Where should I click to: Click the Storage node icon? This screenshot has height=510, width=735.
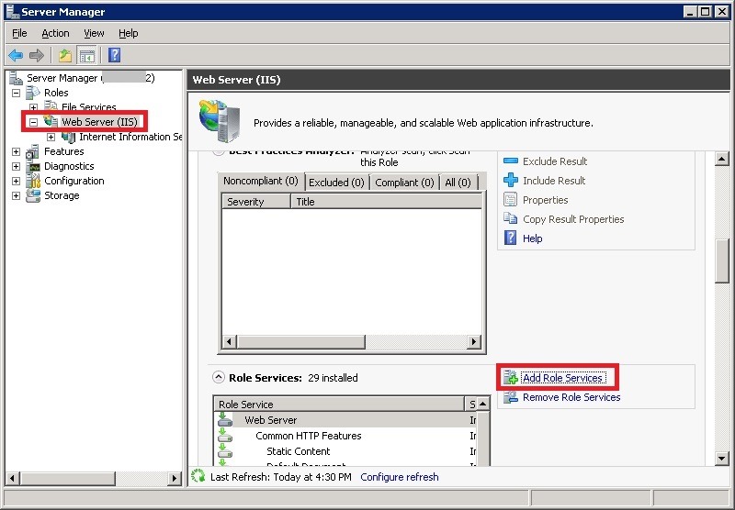pyautogui.click(x=33, y=195)
